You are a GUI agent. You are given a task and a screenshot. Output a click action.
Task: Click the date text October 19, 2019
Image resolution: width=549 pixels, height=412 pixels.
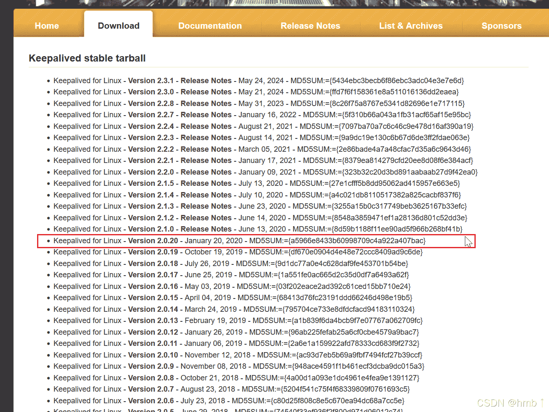[214, 252]
